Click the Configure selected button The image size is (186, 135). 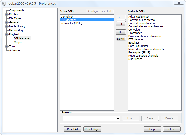tap(100, 11)
